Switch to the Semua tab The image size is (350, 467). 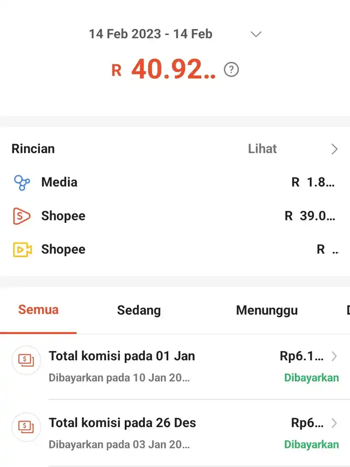click(38, 310)
